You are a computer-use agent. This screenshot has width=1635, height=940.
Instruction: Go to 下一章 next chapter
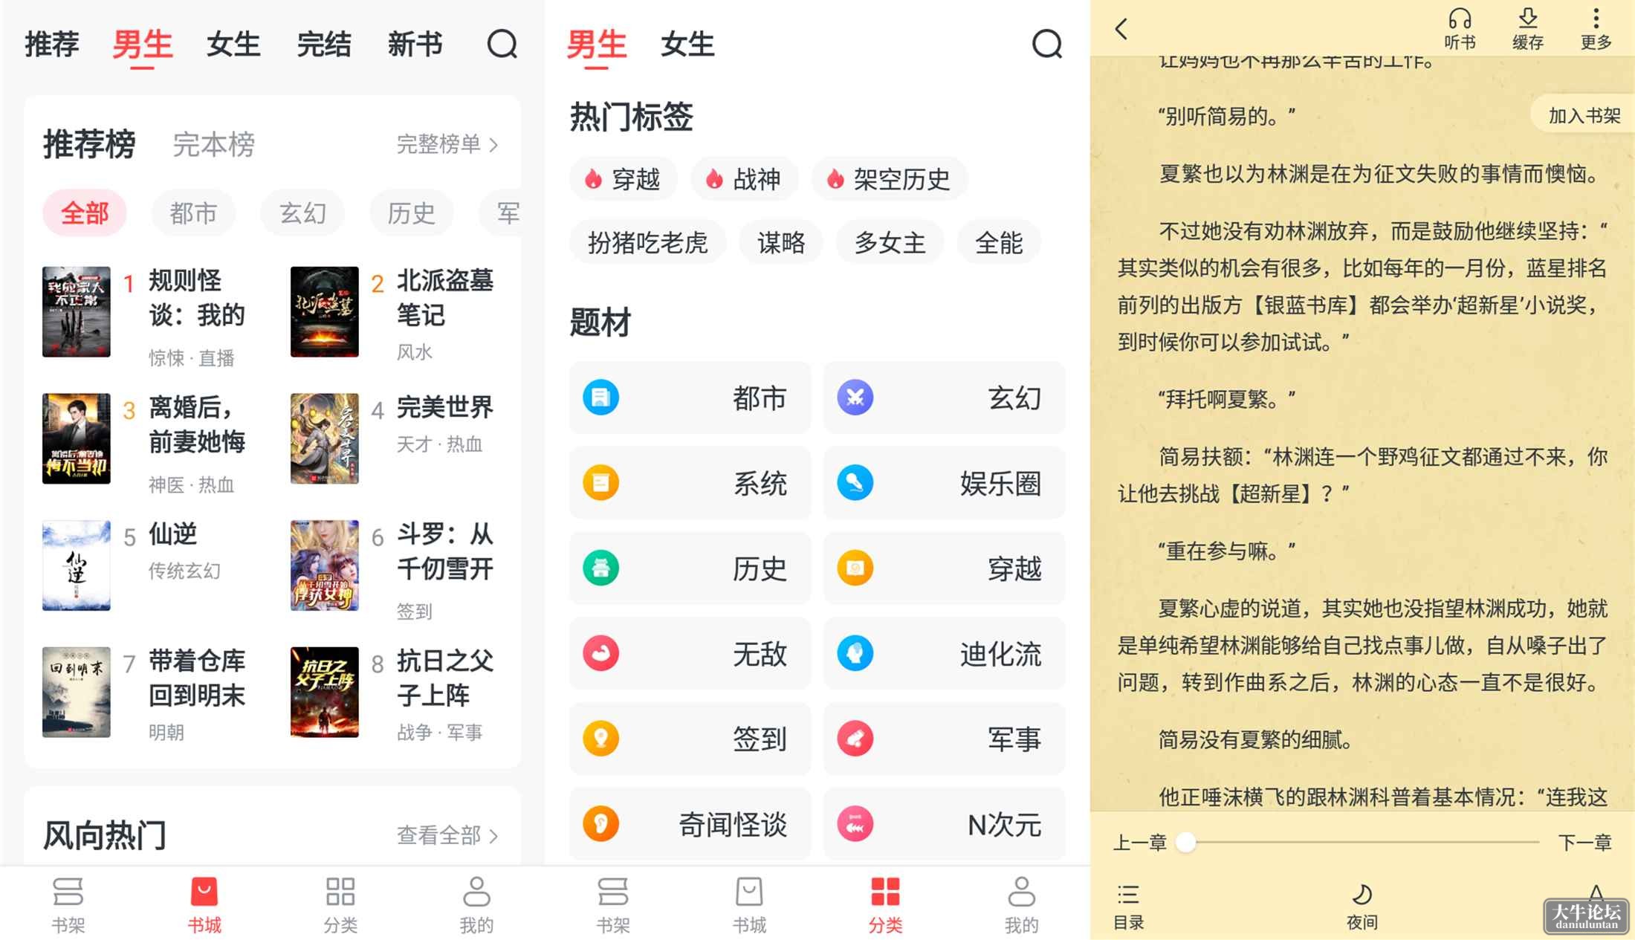(1584, 842)
